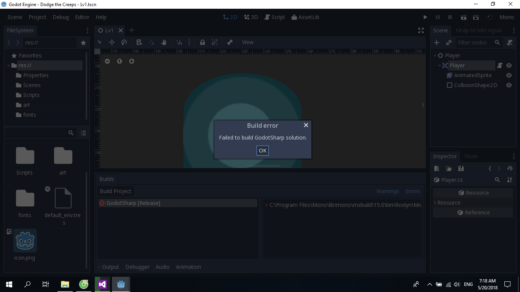Switch to the Script workspace tab
This screenshot has height=292, width=520.
pyautogui.click(x=275, y=17)
